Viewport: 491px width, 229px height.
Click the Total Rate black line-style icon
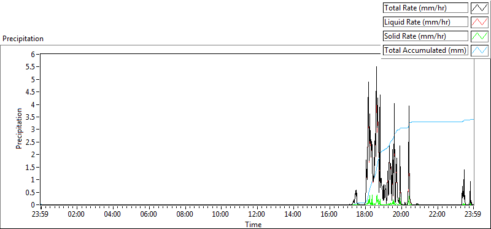click(480, 8)
